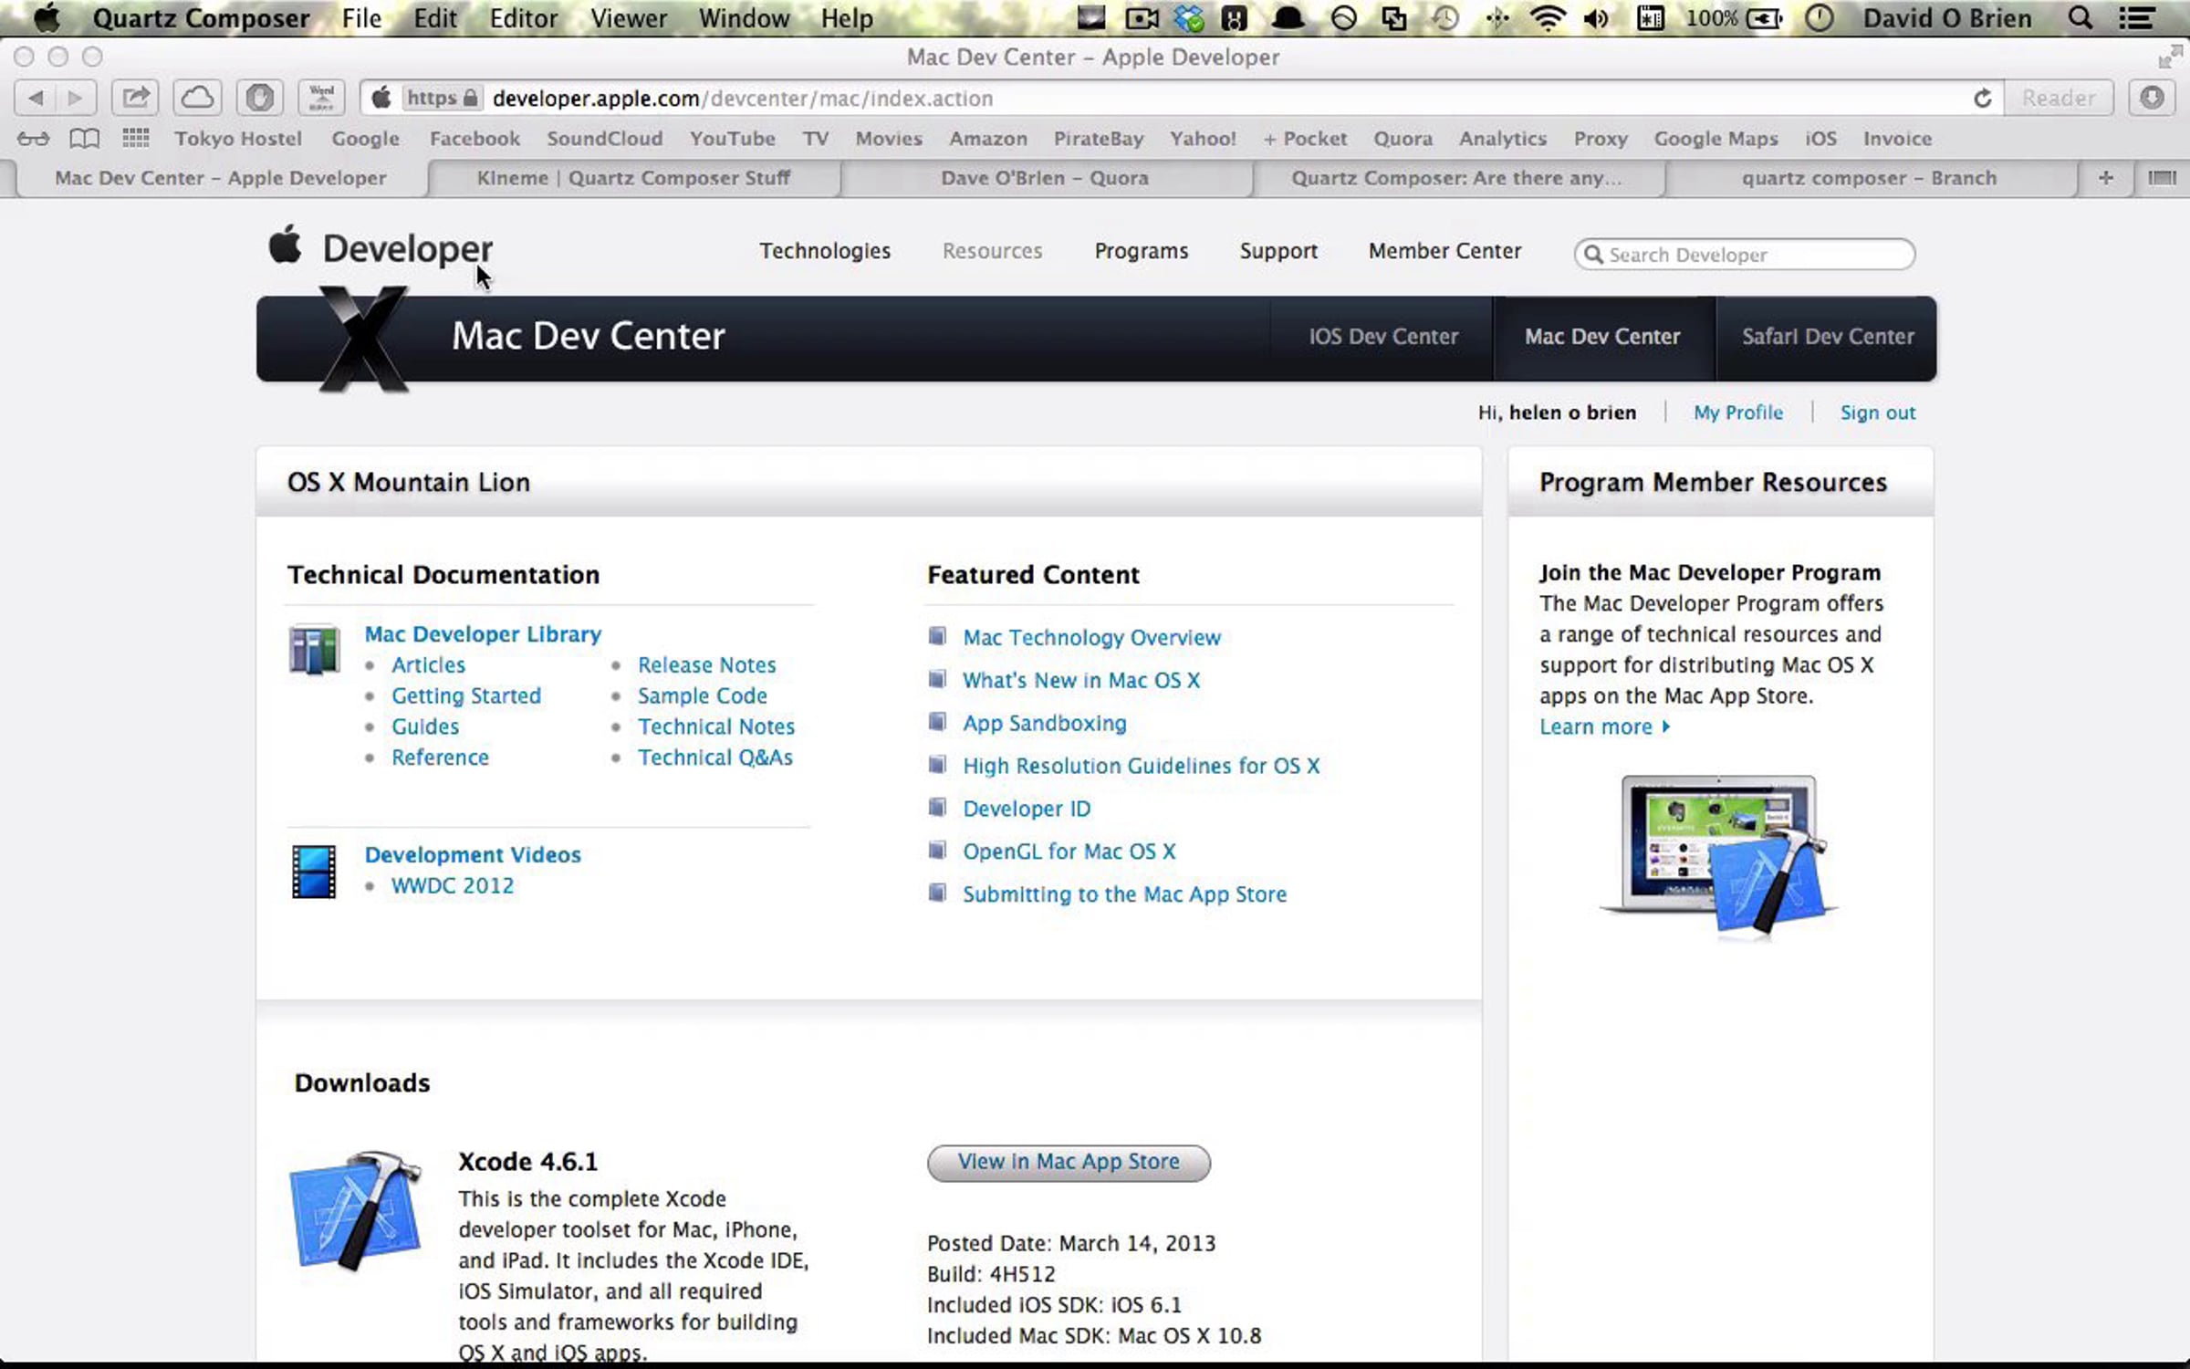The image size is (2190, 1369).
Task: Click the Development Videos film icon
Action: click(x=314, y=872)
